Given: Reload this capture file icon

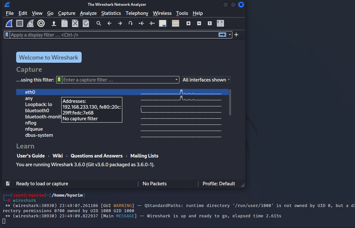Looking at the screenshot, I should click(86, 23).
